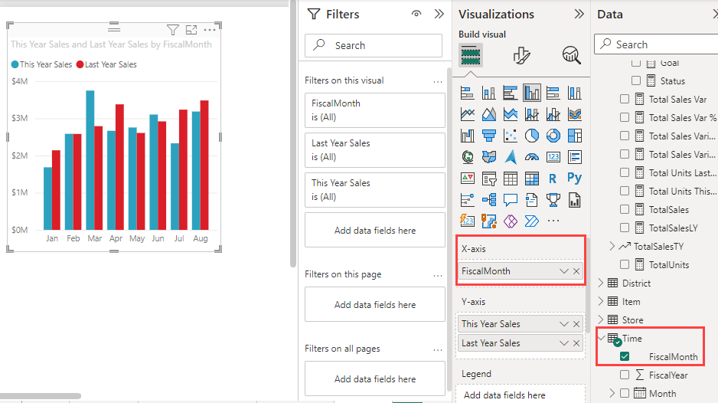Click the Filters pane search box
Screen dimensions: 718x403
(x=374, y=45)
